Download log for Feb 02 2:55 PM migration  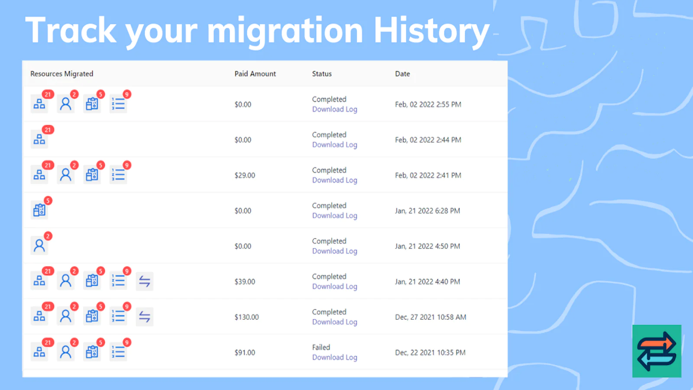334,110
